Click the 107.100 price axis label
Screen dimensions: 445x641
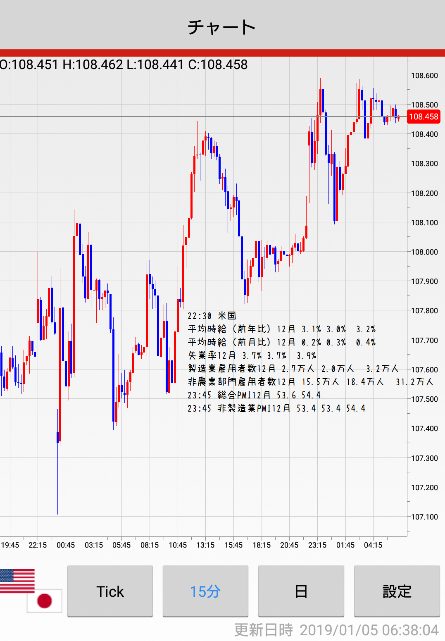point(424,517)
